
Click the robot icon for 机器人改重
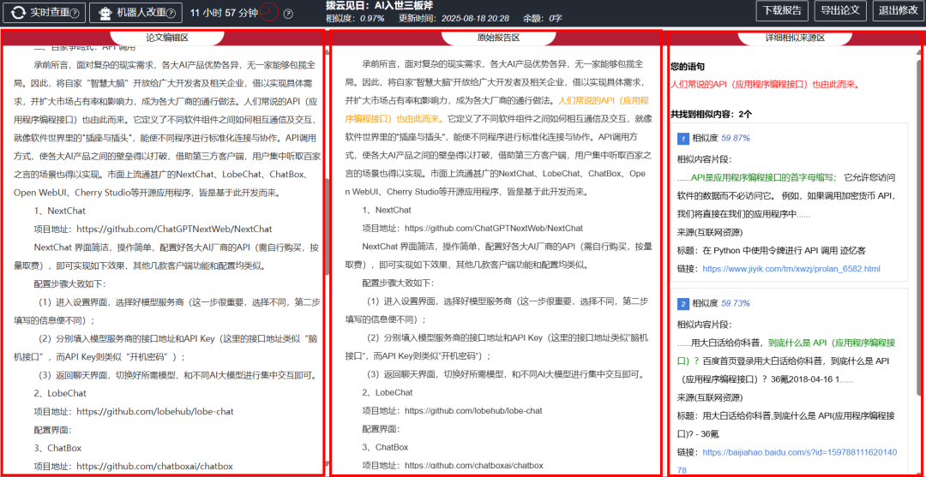pos(105,13)
